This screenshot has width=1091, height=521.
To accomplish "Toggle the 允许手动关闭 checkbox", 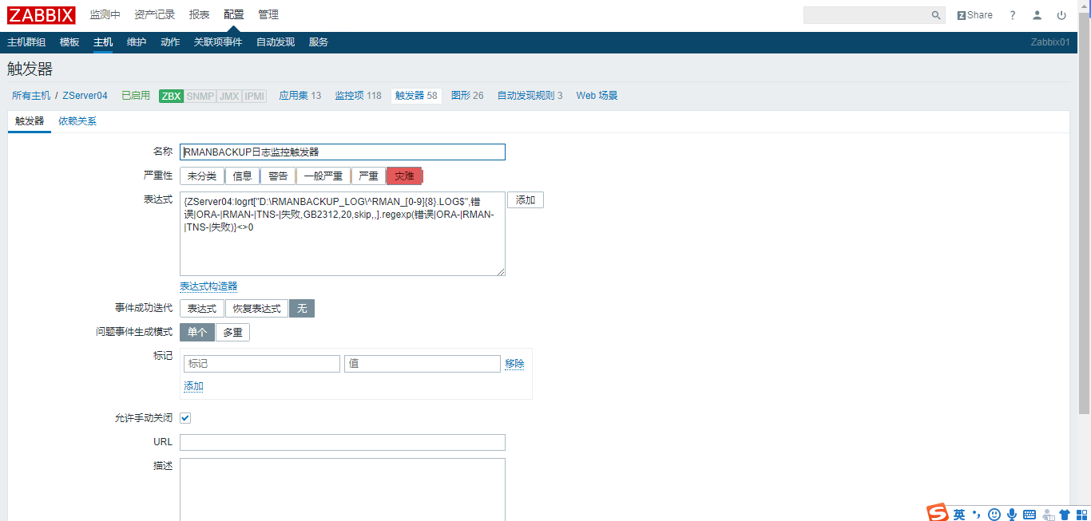I will click(185, 418).
